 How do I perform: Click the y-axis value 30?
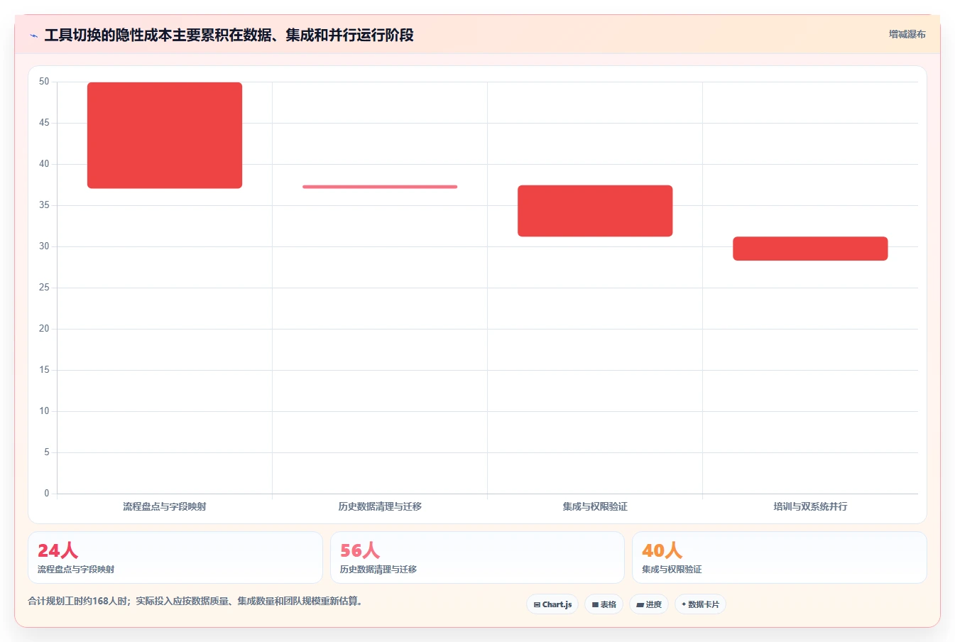coord(44,246)
